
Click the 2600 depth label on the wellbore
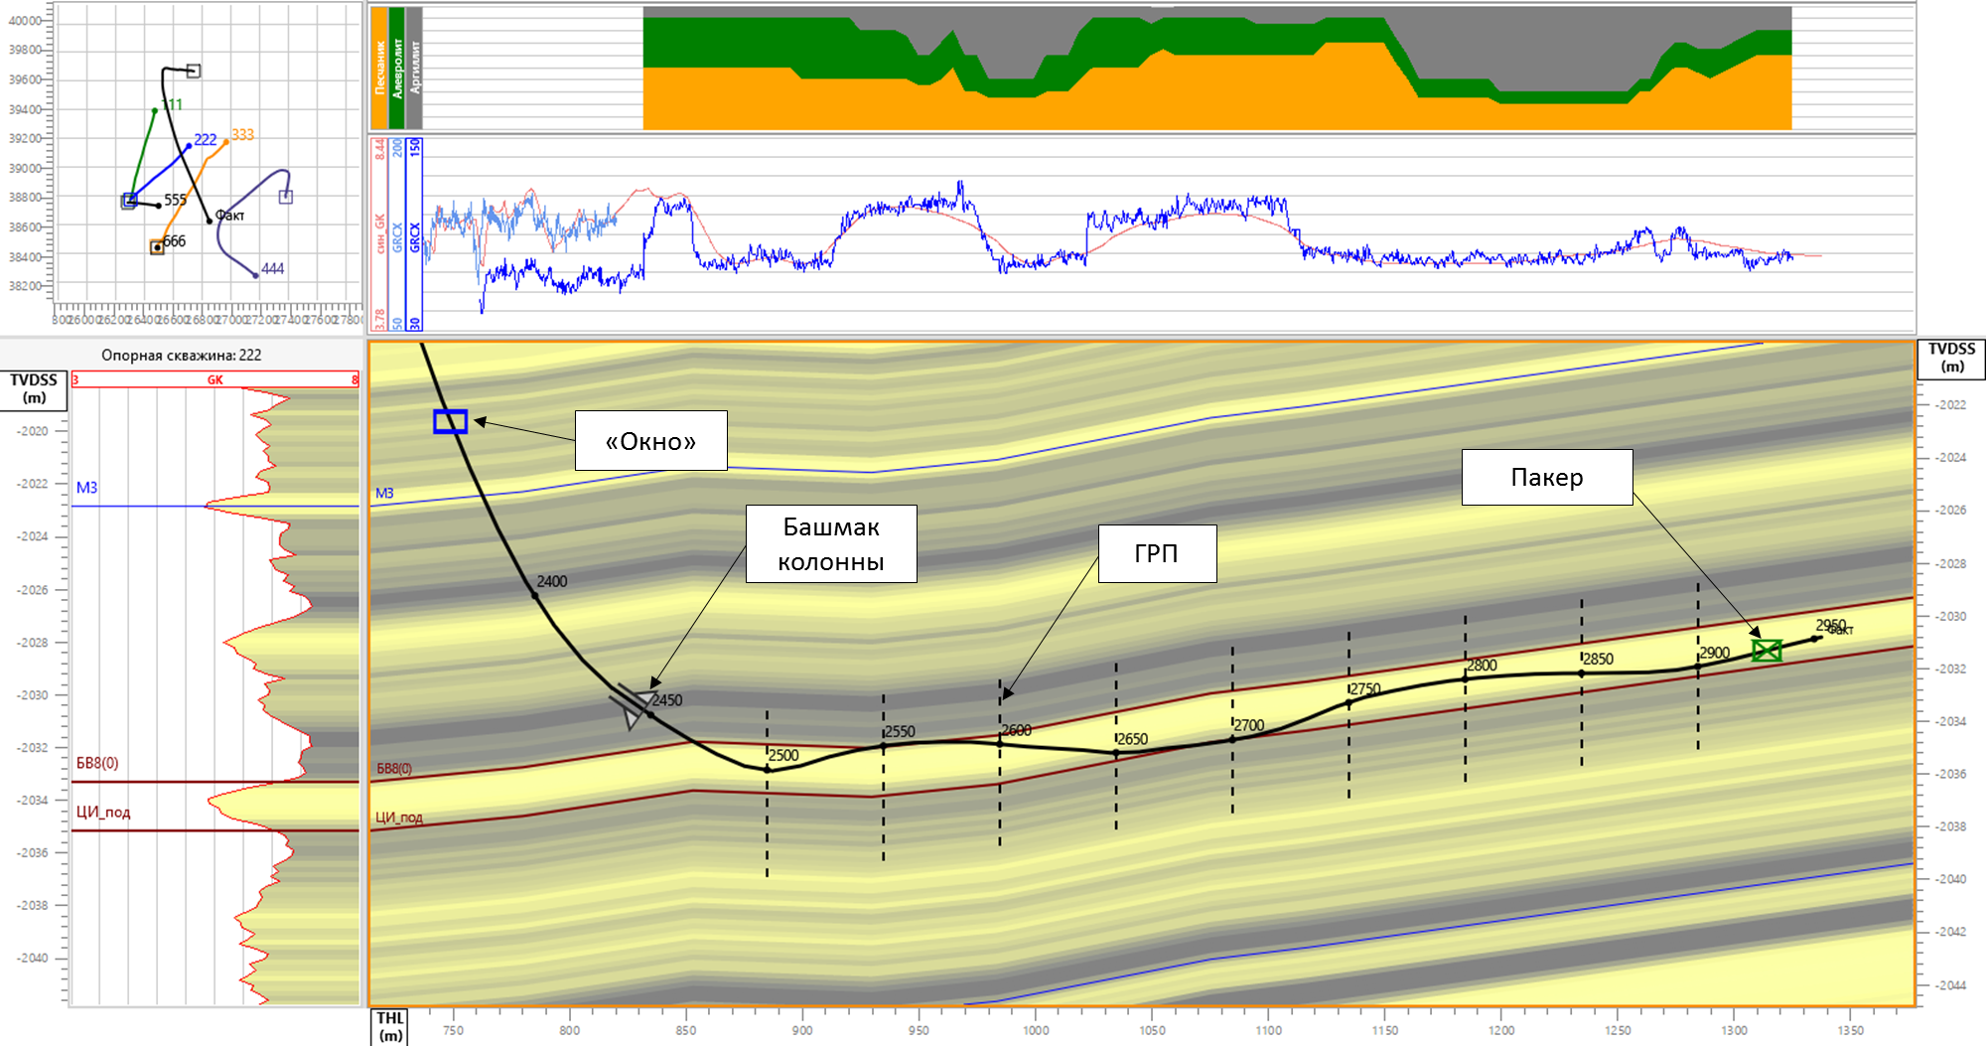pos(1017,730)
